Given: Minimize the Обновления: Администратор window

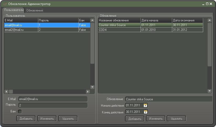Looking at the screenshot, I should pos(203,4).
